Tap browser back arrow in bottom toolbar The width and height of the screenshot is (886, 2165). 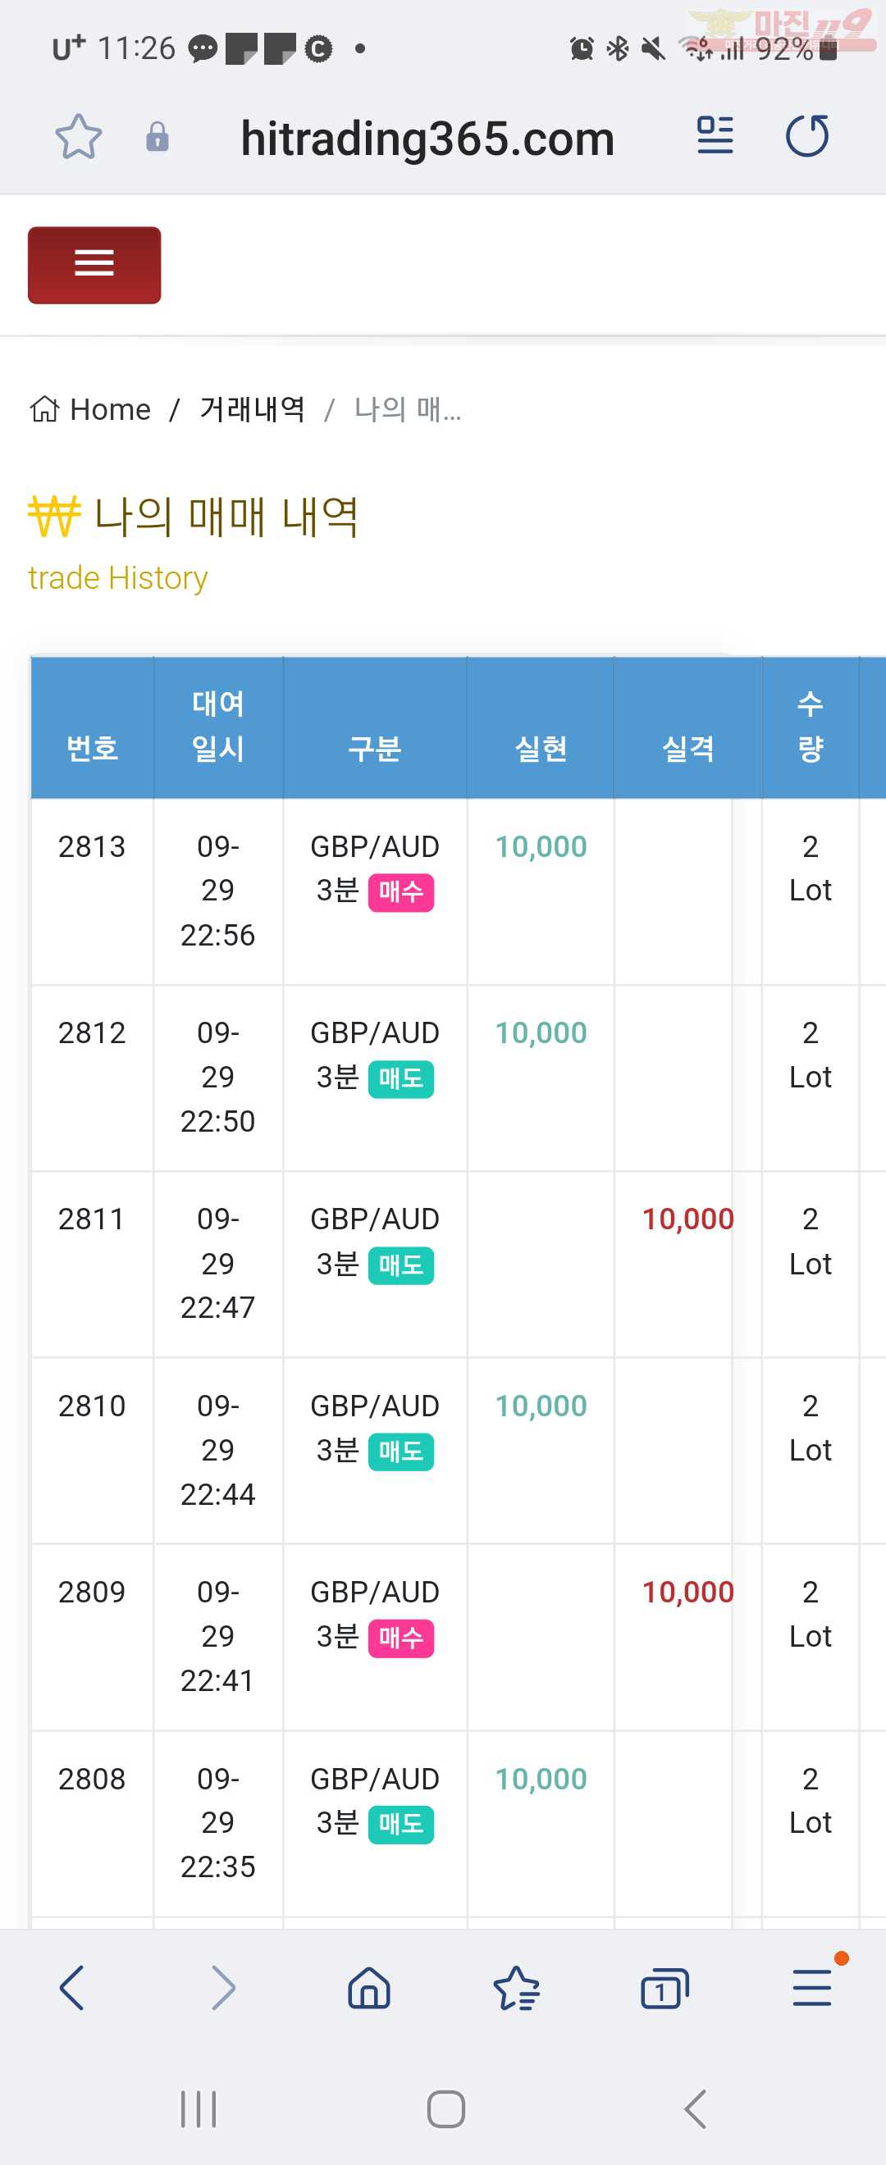click(x=72, y=1988)
